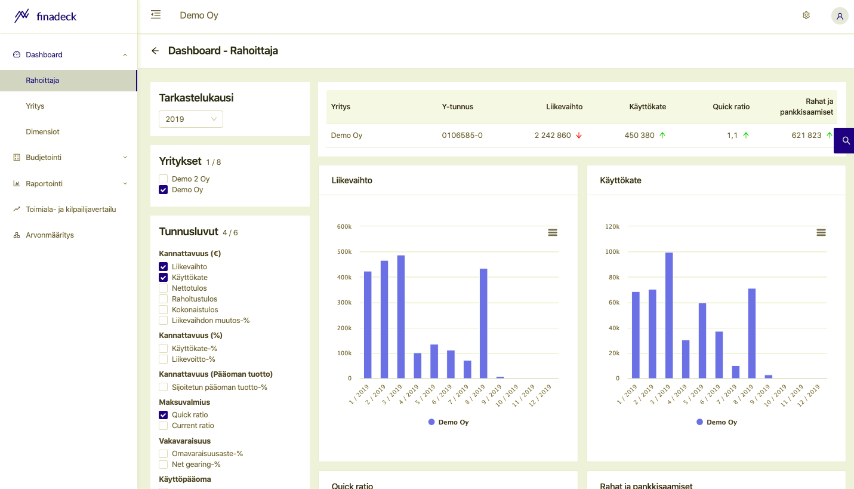Click the Demo Oy title in header
The height and width of the screenshot is (489, 854).
199,16
